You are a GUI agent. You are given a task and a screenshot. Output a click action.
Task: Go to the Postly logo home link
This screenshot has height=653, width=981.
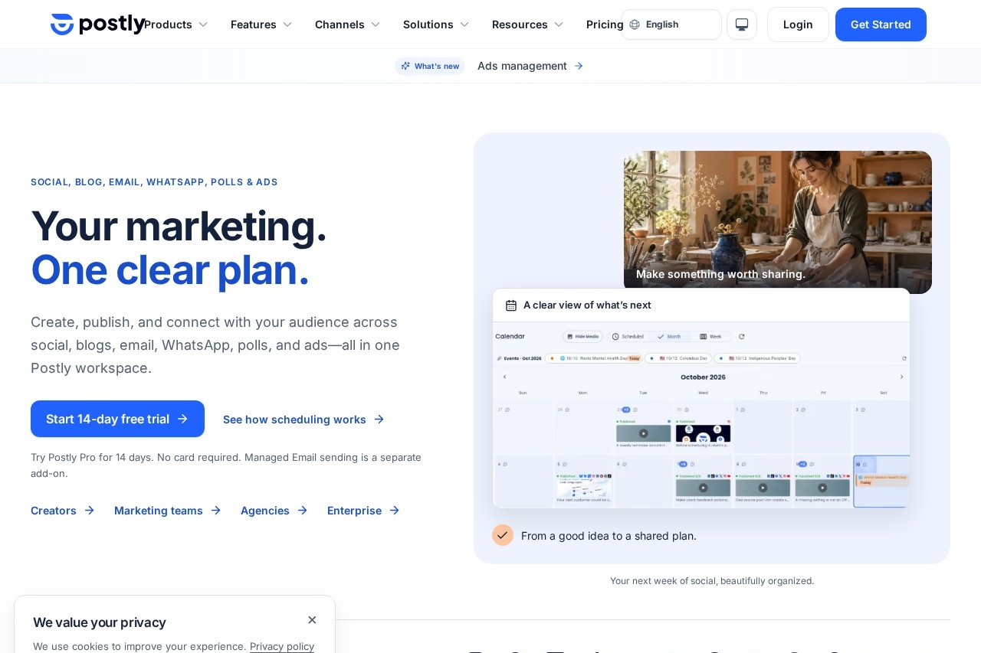click(98, 24)
